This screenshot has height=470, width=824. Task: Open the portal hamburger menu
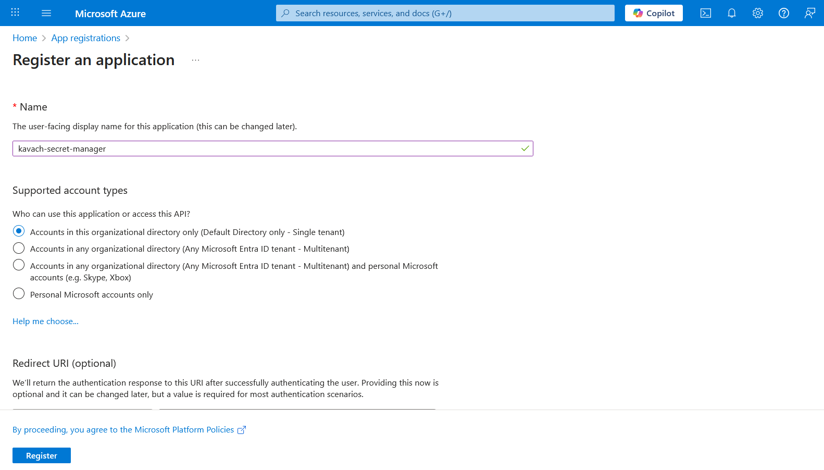point(46,13)
